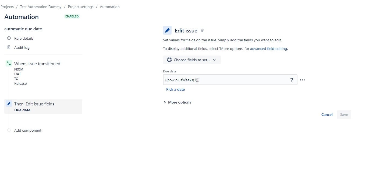Click the Save button
This screenshot has width=369, height=173.
[344, 115]
